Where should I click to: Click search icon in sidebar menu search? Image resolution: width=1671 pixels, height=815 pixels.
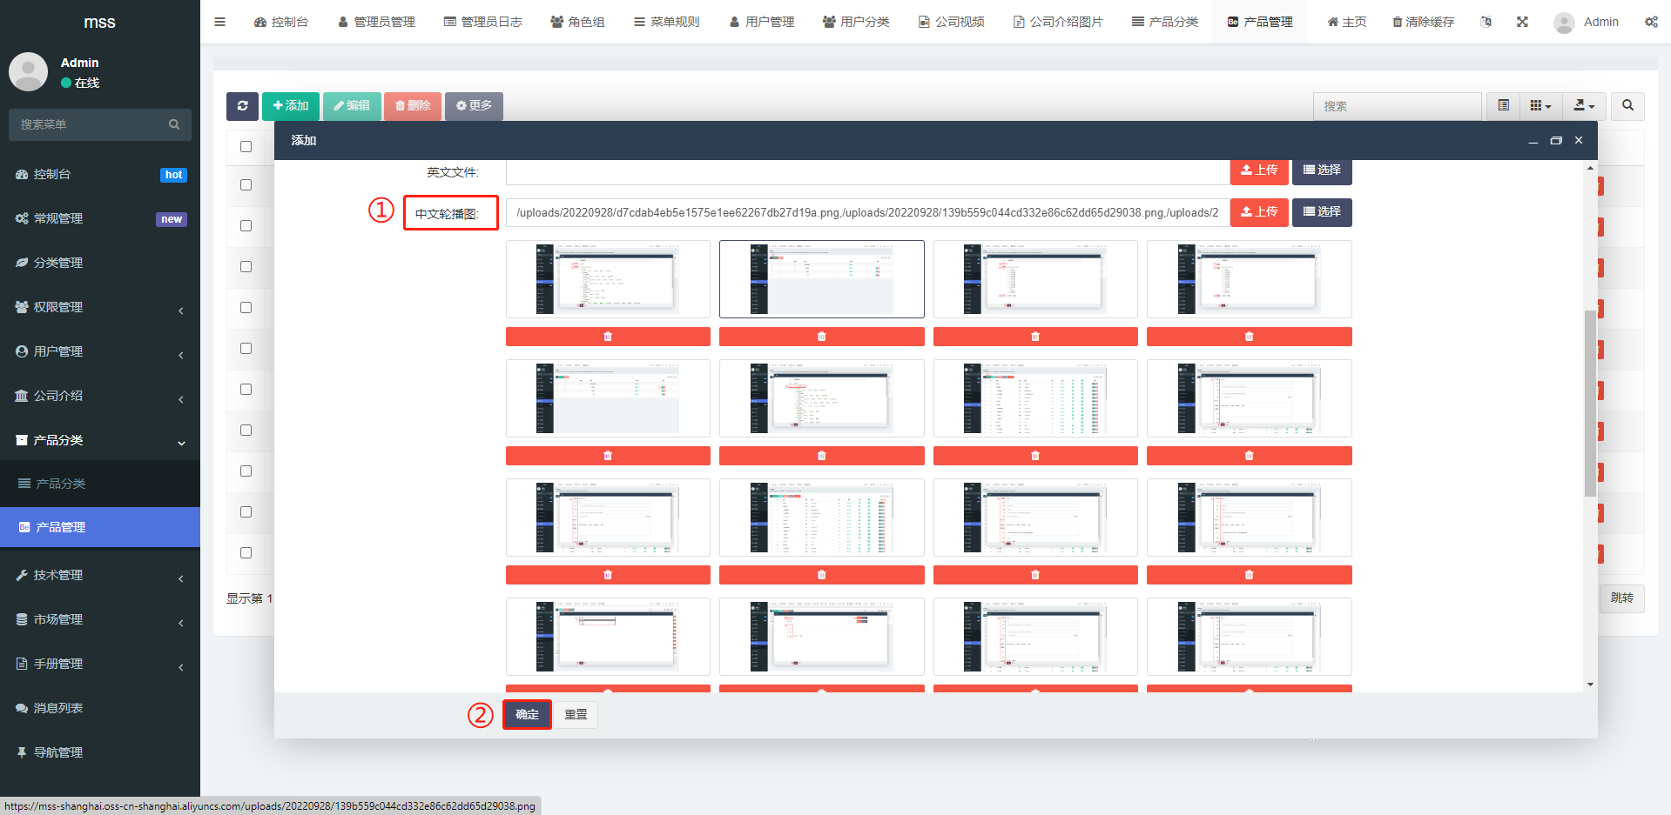point(174,124)
